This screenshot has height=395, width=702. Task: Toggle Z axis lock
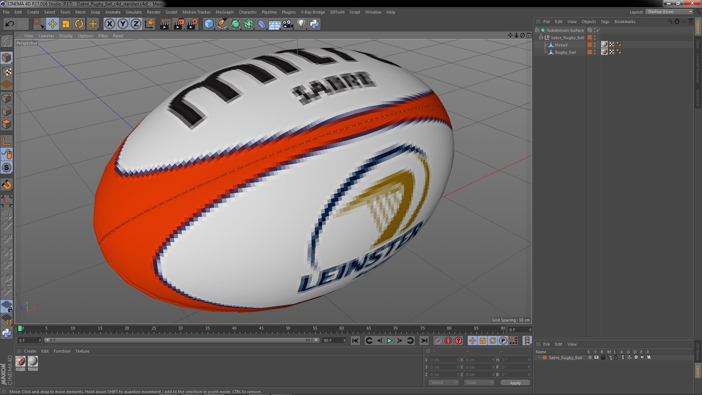[136, 24]
